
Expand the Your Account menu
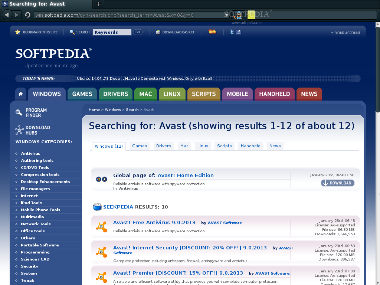(346, 33)
